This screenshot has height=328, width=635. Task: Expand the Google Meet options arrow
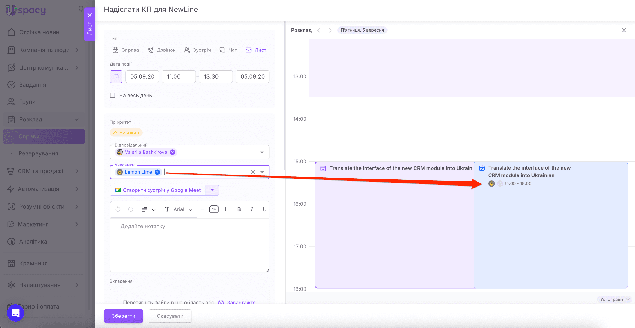212,190
